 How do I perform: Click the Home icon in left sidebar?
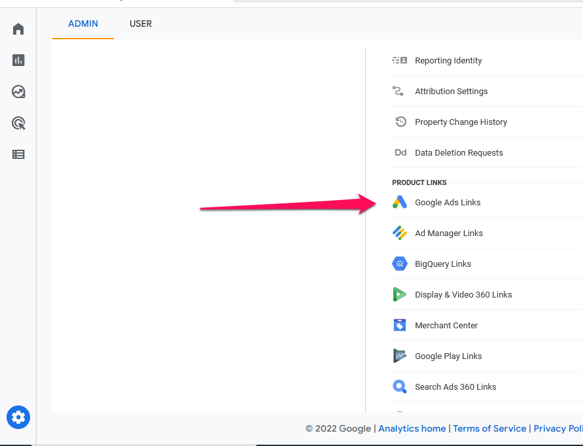pyautogui.click(x=18, y=29)
